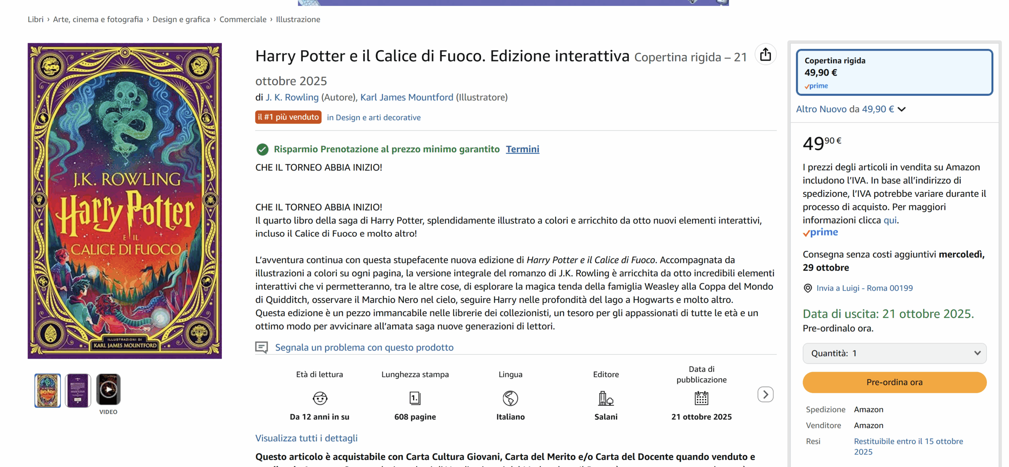
Task: Select the back cover thumbnail image
Action: pyautogui.click(x=78, y=390)
